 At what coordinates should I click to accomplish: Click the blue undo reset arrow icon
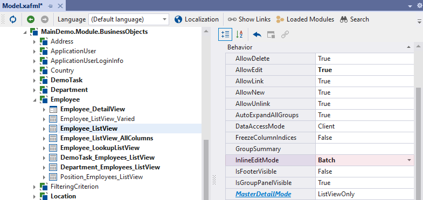point(257,34)
